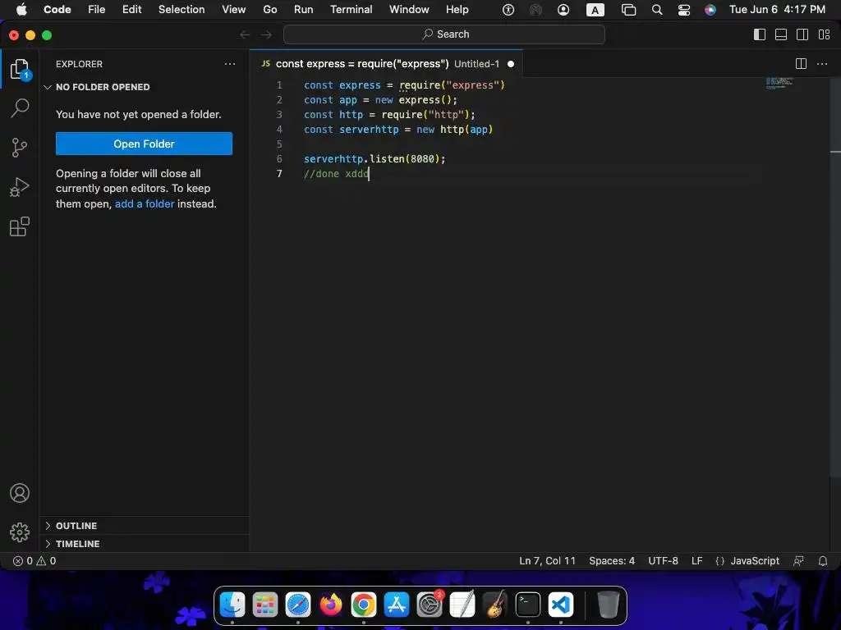Change the LF end of line sequence

point(696,561)
